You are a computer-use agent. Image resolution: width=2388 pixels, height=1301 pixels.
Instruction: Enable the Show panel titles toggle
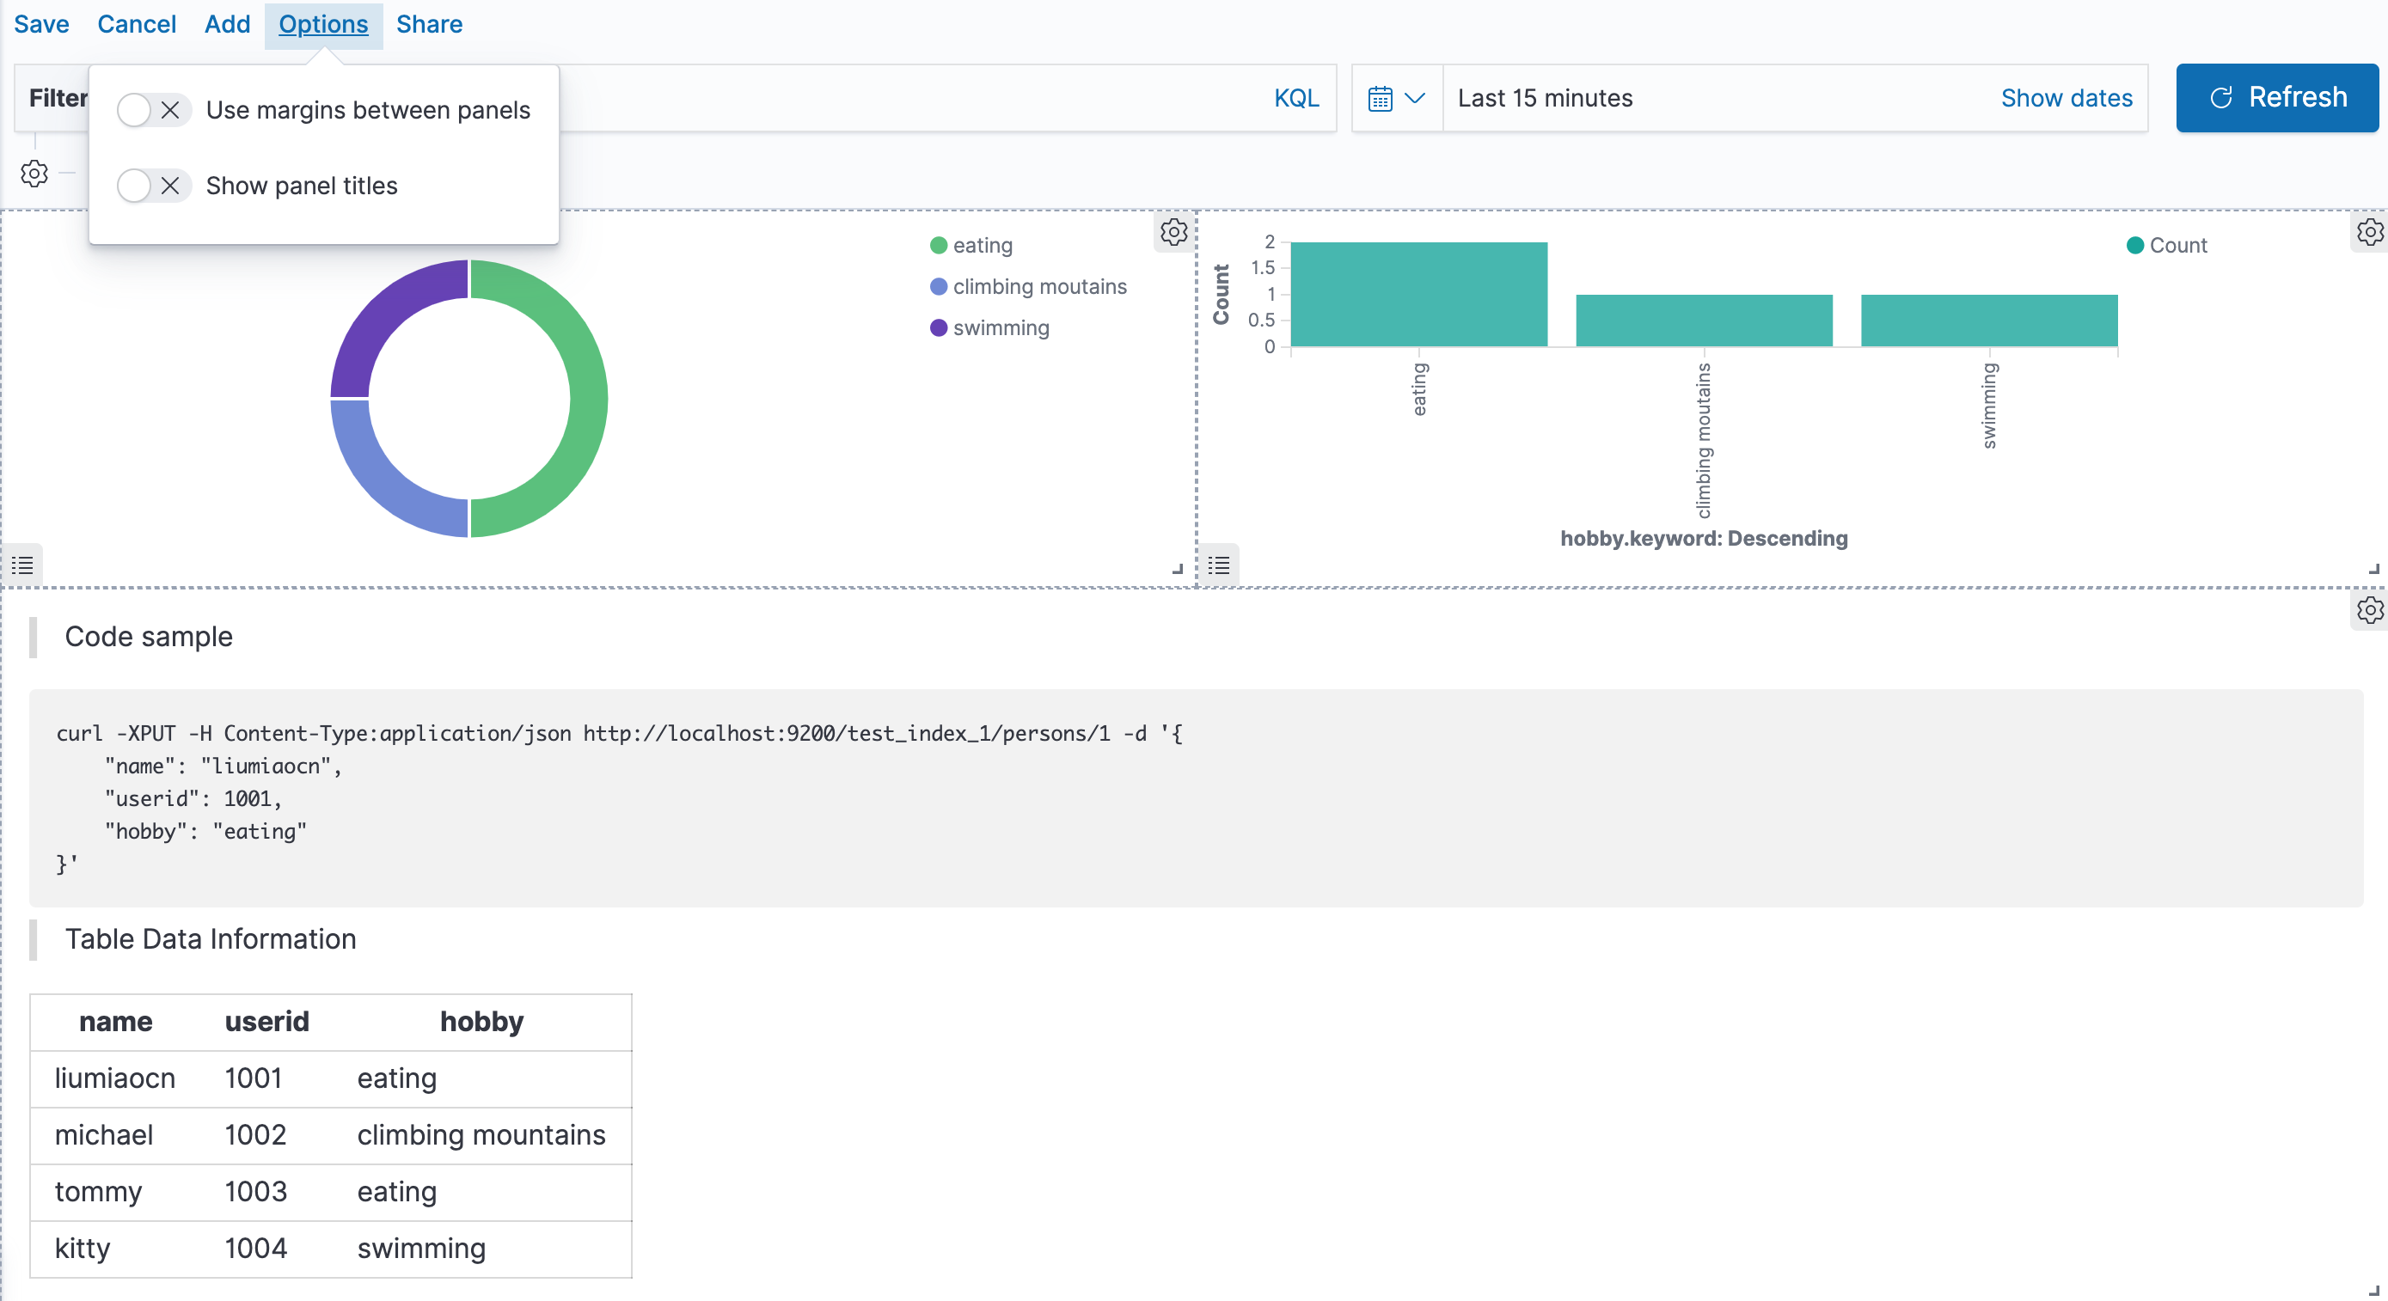click(138, 186)
